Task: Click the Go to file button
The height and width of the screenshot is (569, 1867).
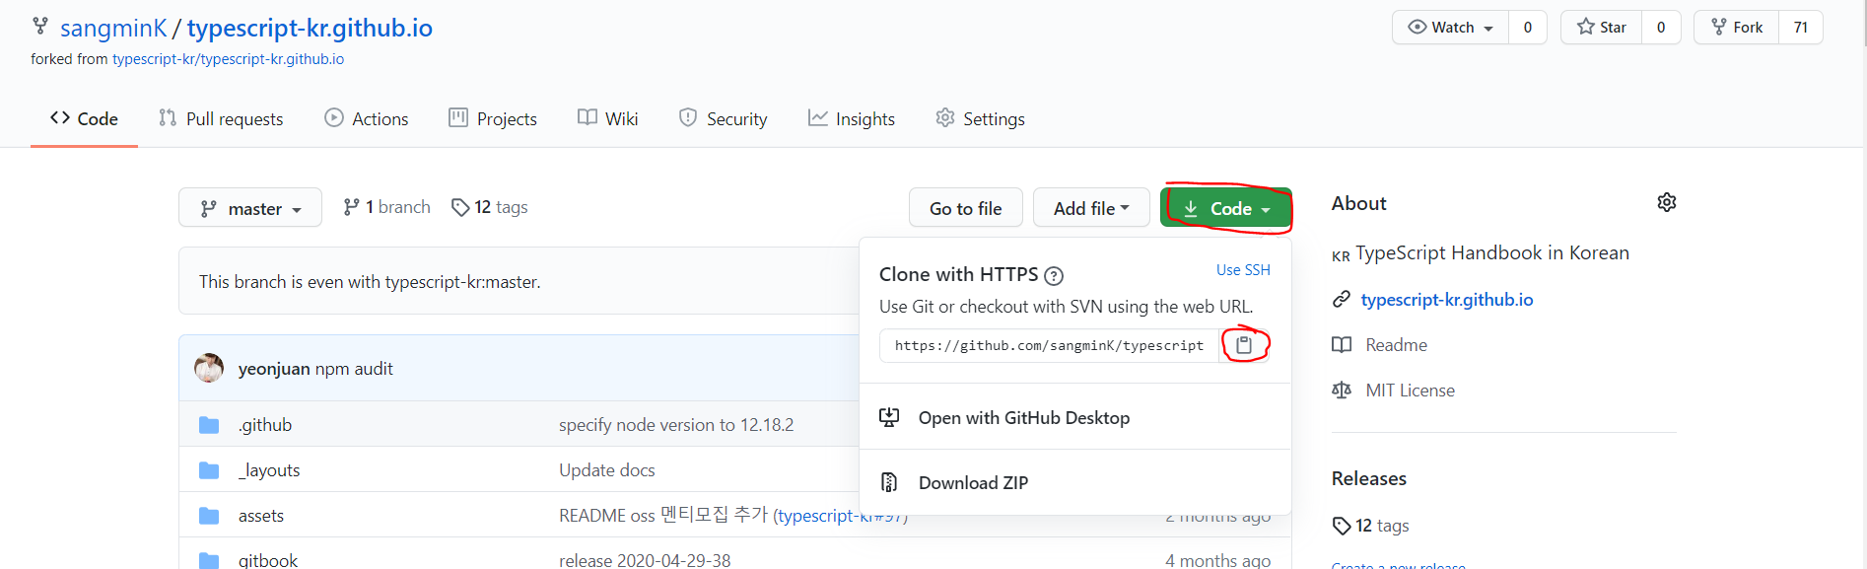Action: [x=966, y=208]
